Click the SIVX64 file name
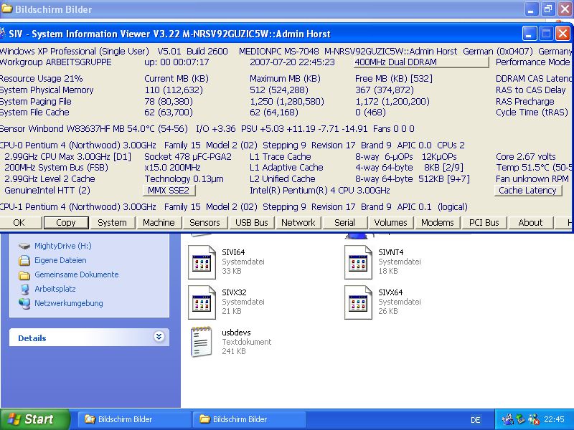This screenshot has width=574, height=430. 390,292
